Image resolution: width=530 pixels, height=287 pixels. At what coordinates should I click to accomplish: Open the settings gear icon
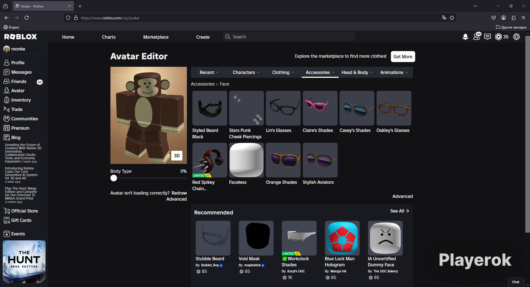(517, 37)
